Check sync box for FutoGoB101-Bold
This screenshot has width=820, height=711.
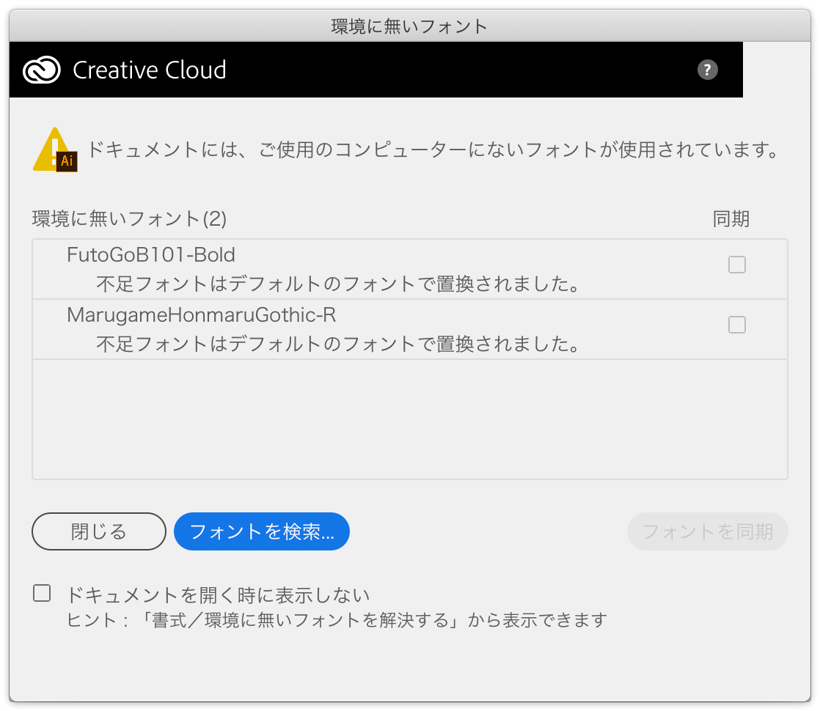point(737,265)
